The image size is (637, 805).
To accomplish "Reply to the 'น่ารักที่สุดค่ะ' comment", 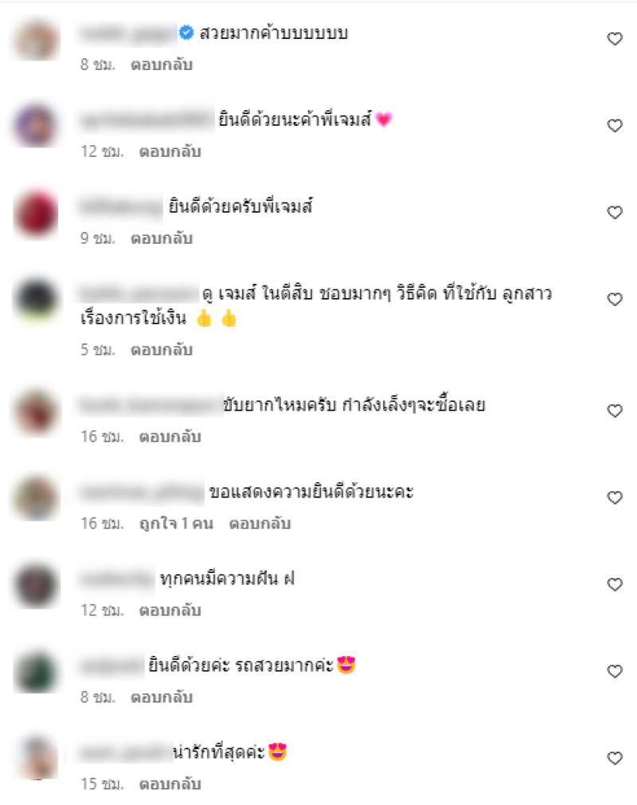I will [x=170, y=784].
